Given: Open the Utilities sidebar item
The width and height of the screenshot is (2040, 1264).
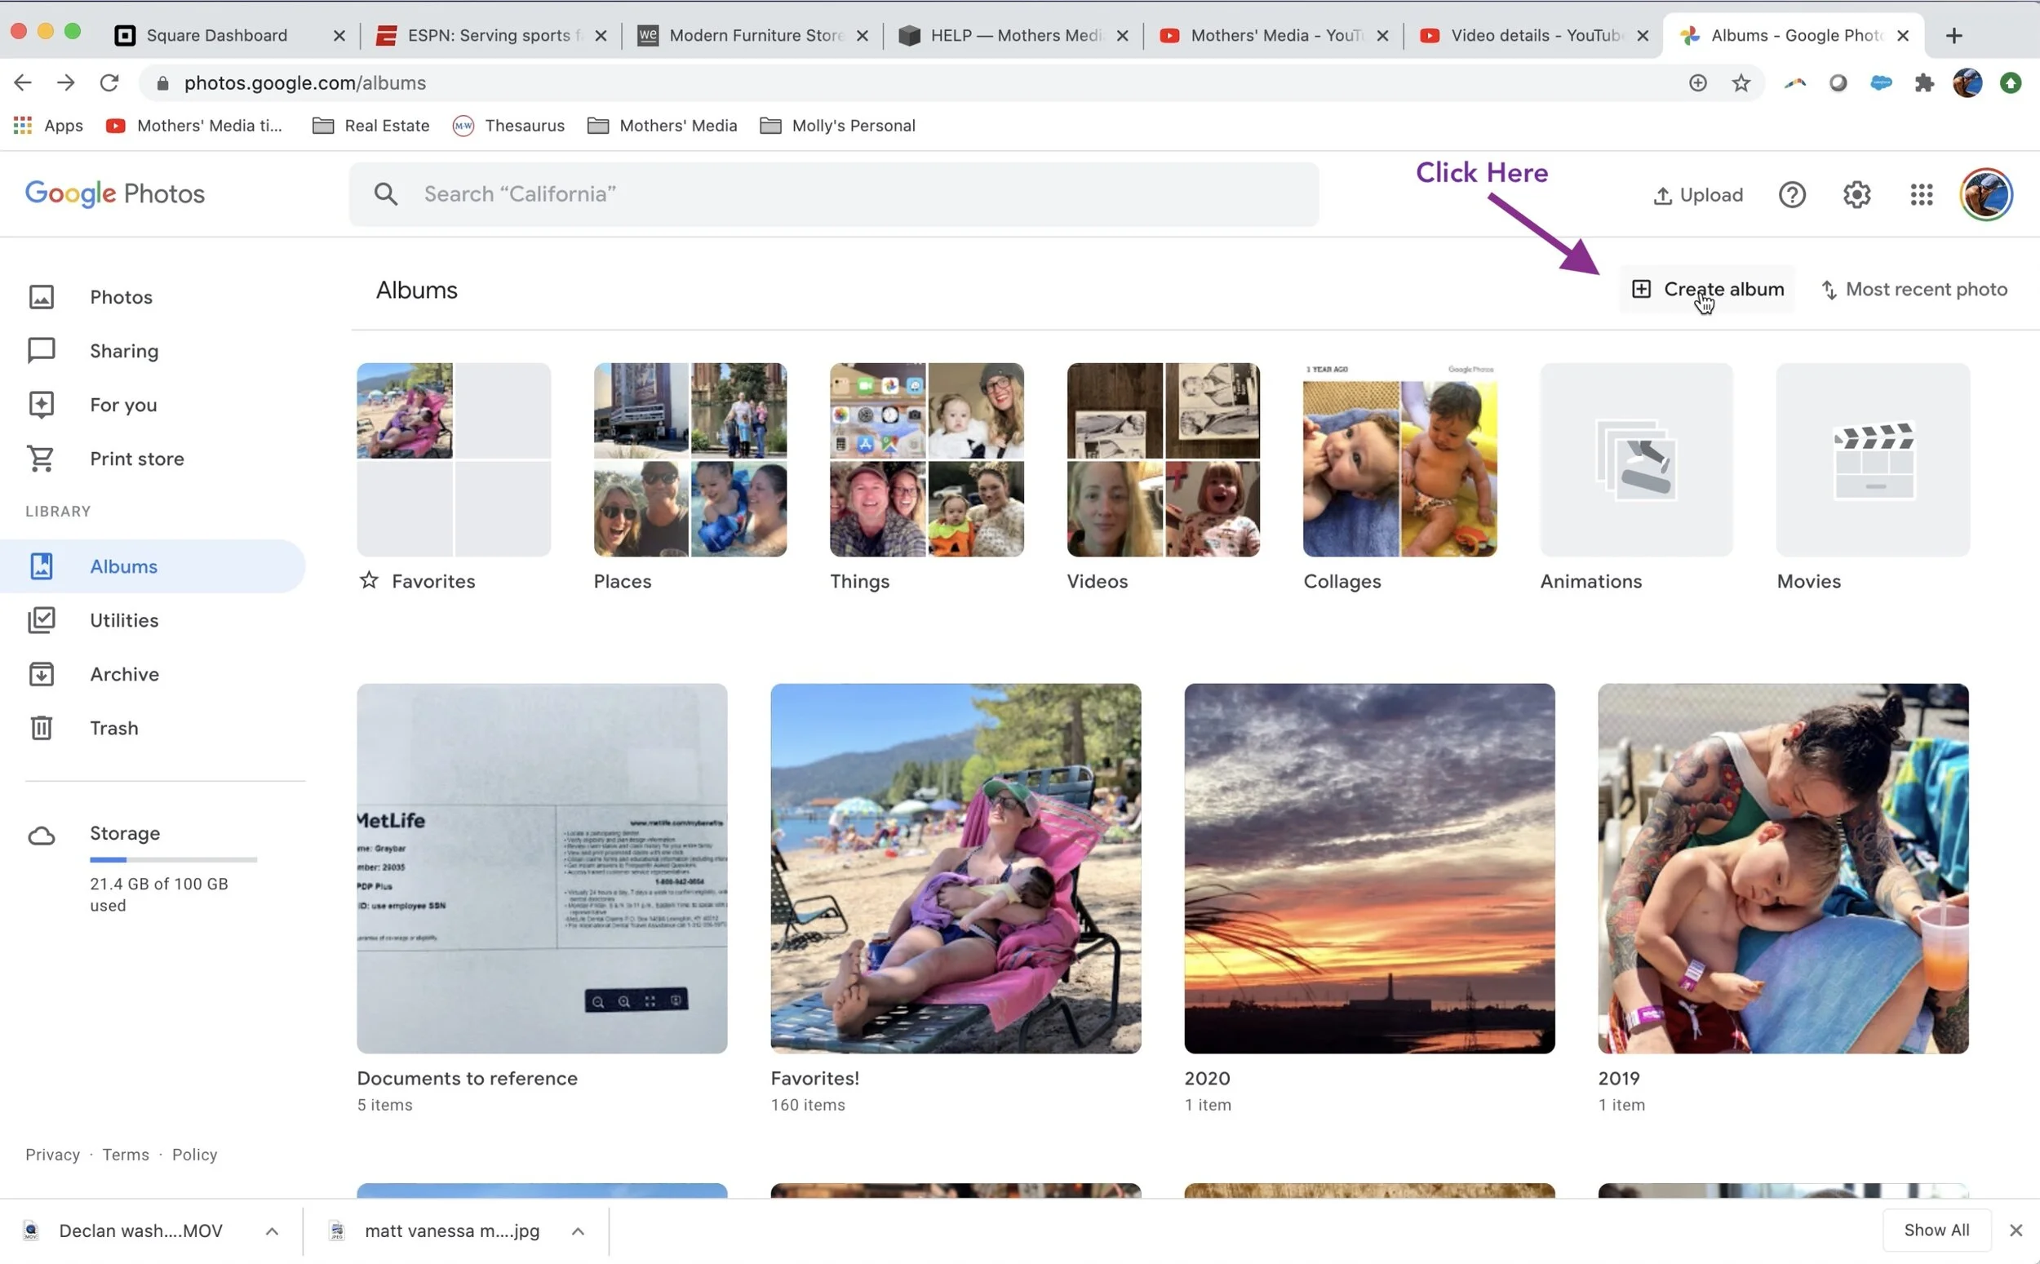Looking at the screenshot, I should [124, 620].
